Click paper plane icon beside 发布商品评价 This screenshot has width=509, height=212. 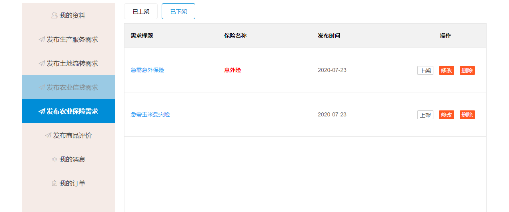pyautogui.click(x=48, y=136)
